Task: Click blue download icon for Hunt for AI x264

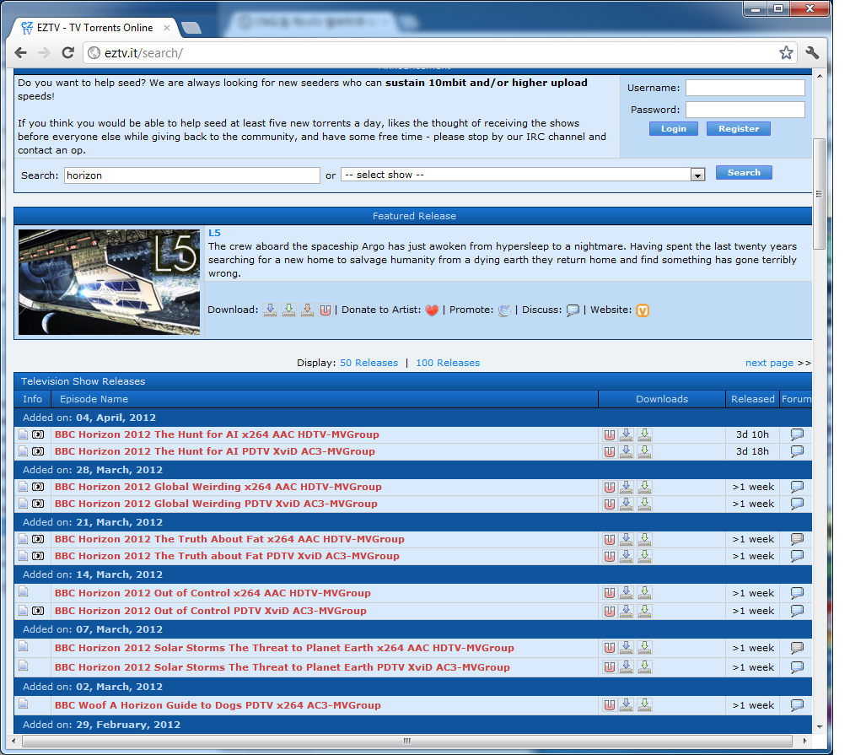Action: tap(626, 435)
